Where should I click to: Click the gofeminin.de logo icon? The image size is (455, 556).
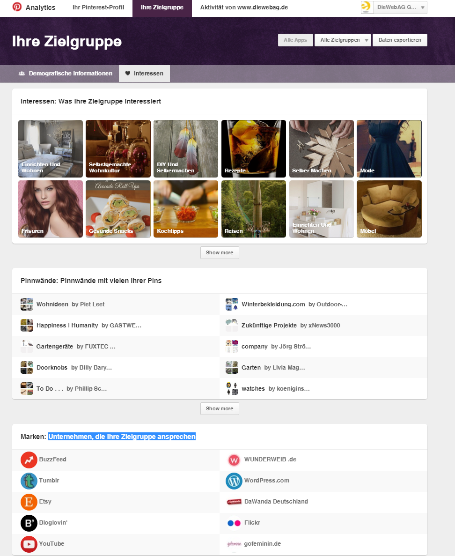point(234,544)
